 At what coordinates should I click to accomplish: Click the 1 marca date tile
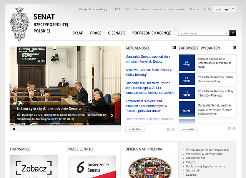187,109
